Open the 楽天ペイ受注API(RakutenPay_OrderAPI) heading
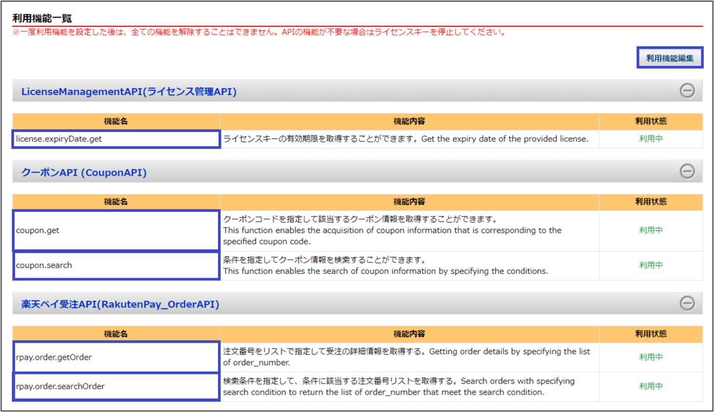714x412 pixels. [120, 304]
